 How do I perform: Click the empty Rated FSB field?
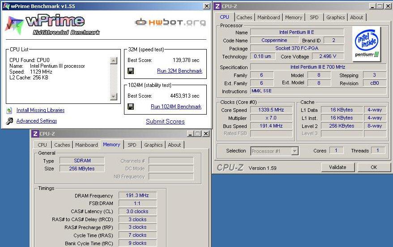(271, 134)
